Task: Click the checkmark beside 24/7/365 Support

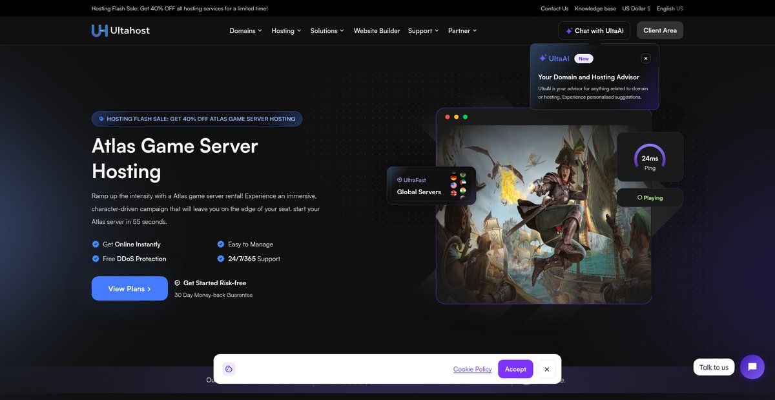Action: point(221,259)
